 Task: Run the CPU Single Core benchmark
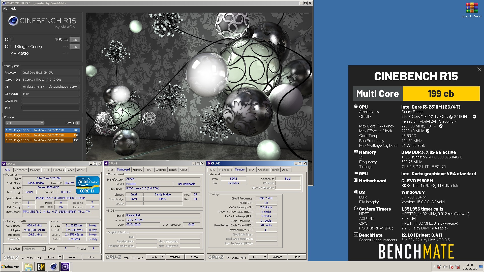74,47
